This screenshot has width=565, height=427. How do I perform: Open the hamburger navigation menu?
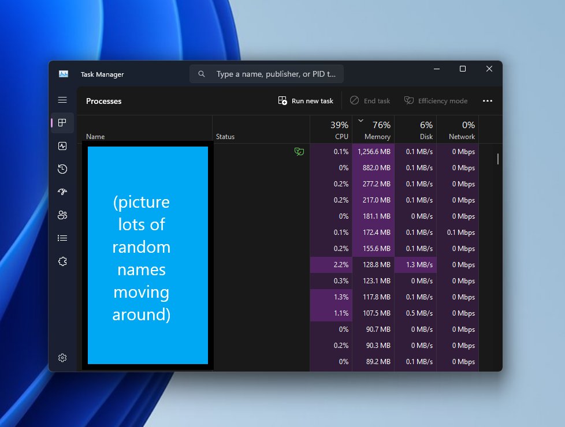click(x=62, y=100)
